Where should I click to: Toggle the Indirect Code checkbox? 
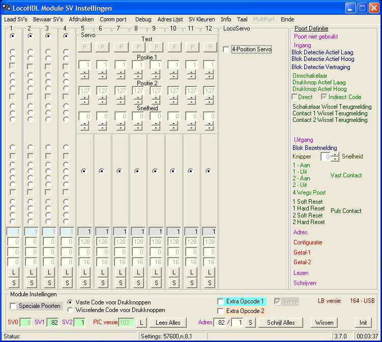pyautogui.click(x=324, y=97)
